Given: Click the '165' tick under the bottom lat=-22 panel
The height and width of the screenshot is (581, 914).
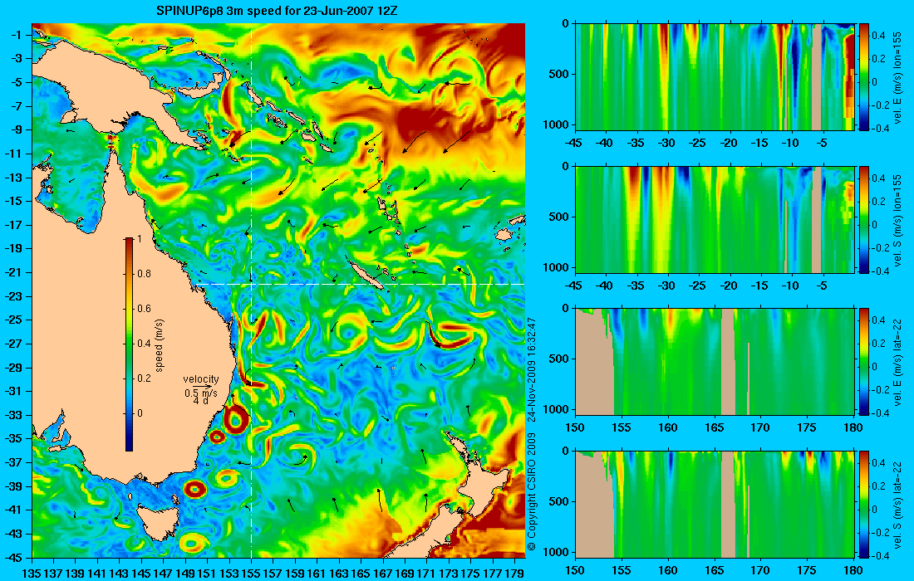Looking at the screenshot, I should pyautogui.click(x=714, y=570).
